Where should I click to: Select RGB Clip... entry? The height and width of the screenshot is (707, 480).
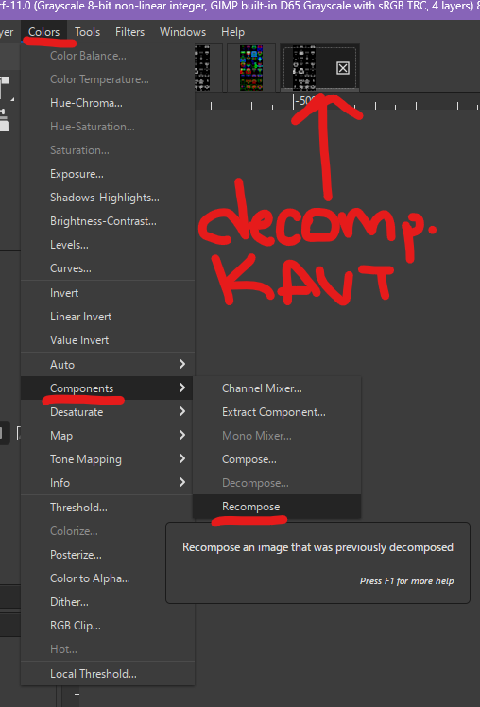tap(108, 626)
